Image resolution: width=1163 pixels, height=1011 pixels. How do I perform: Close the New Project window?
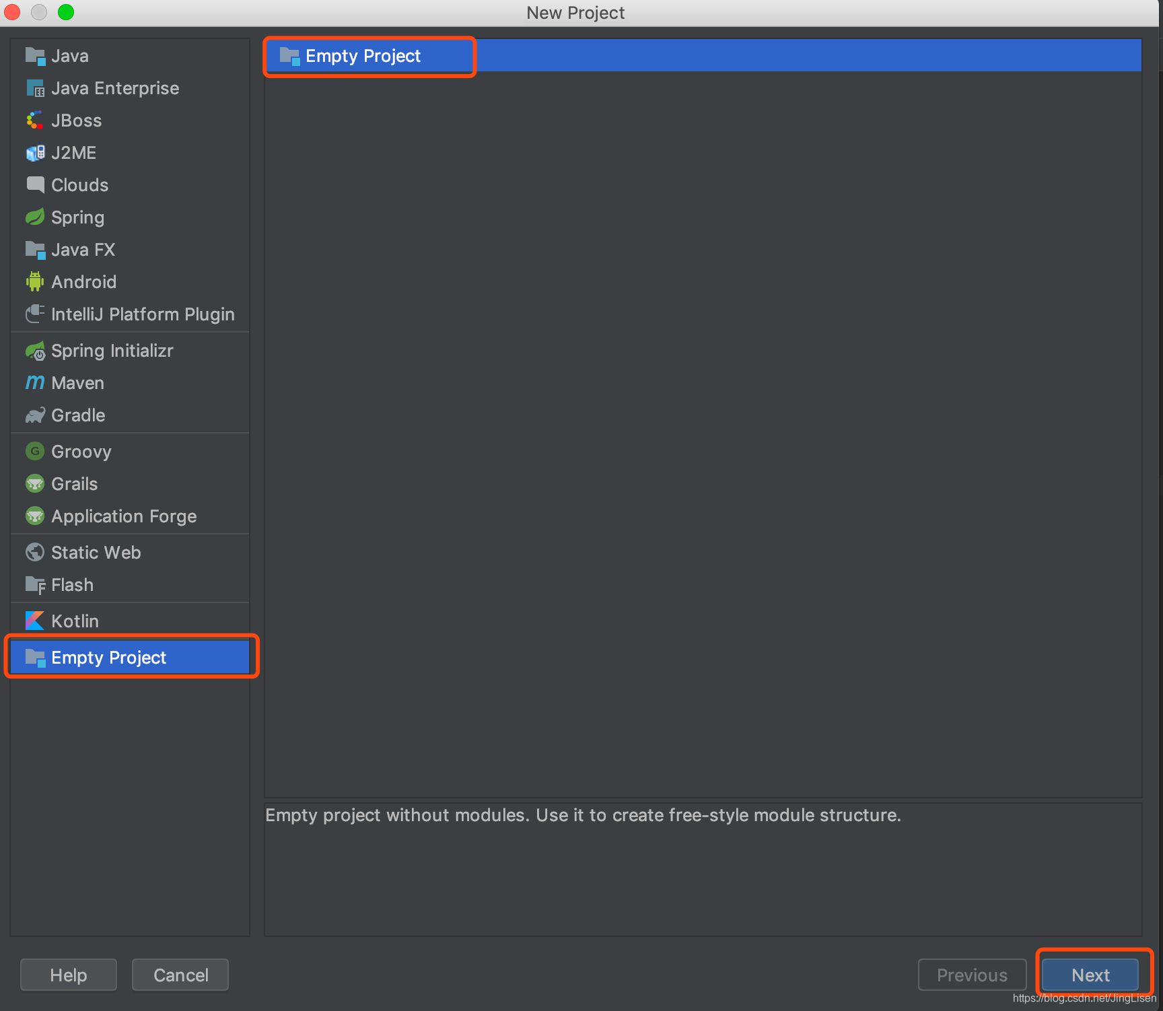tap(12, 12)
